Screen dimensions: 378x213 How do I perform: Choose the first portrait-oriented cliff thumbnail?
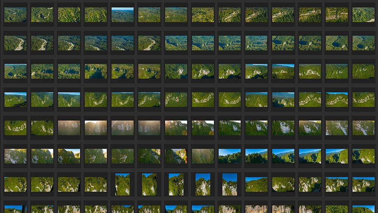[122, 185]
